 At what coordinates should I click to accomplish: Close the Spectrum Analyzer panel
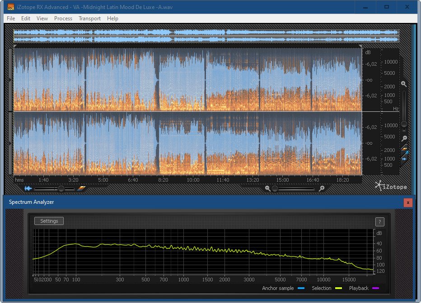[408, 202]
